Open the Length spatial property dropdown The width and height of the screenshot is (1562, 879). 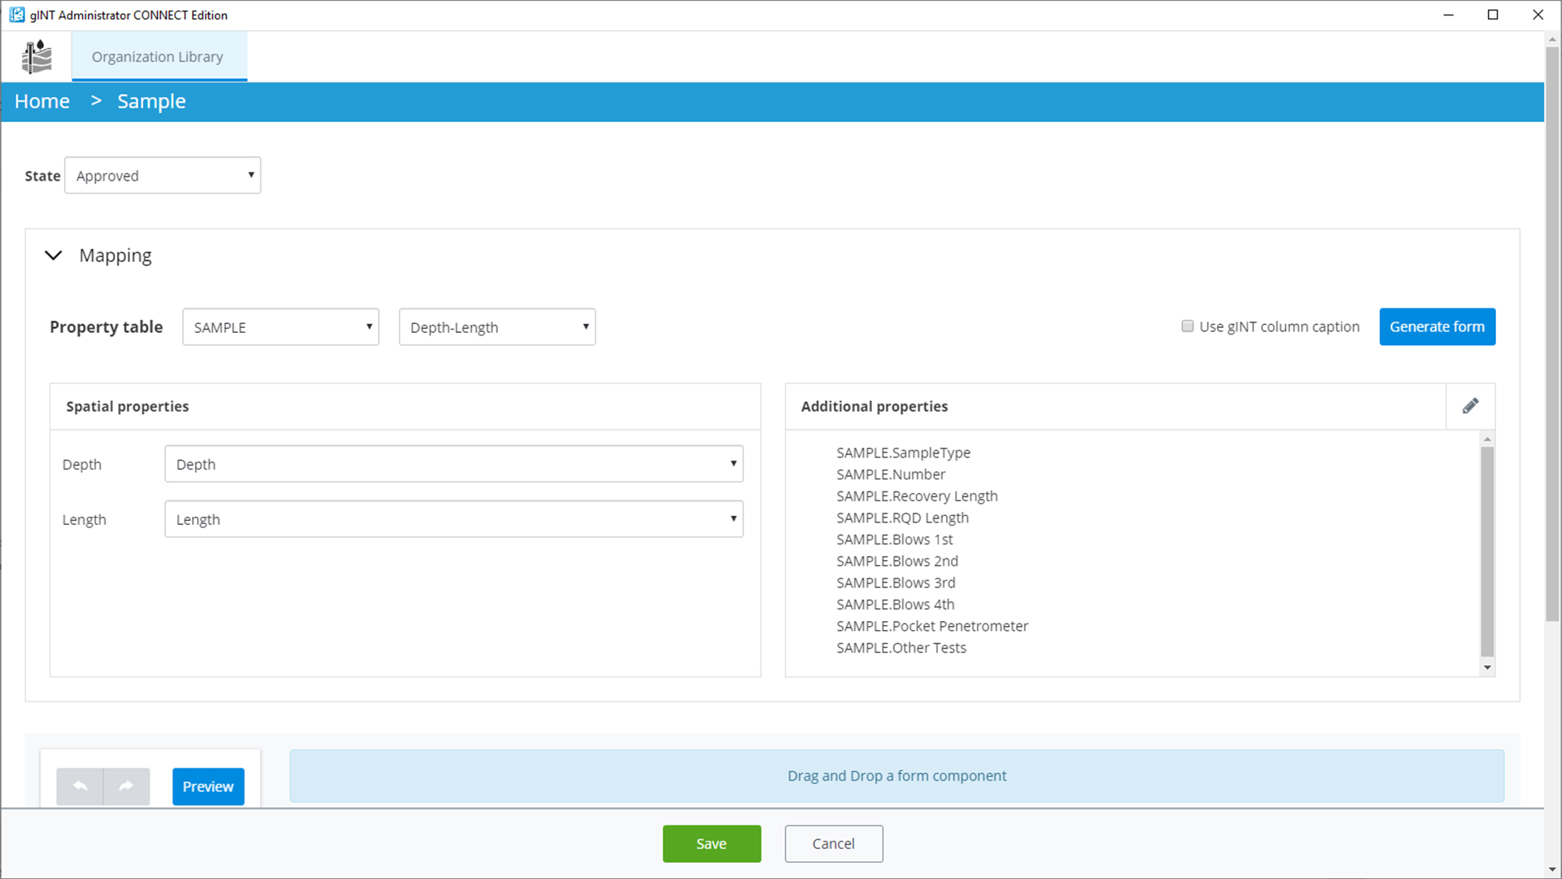[x=454, y=519]
